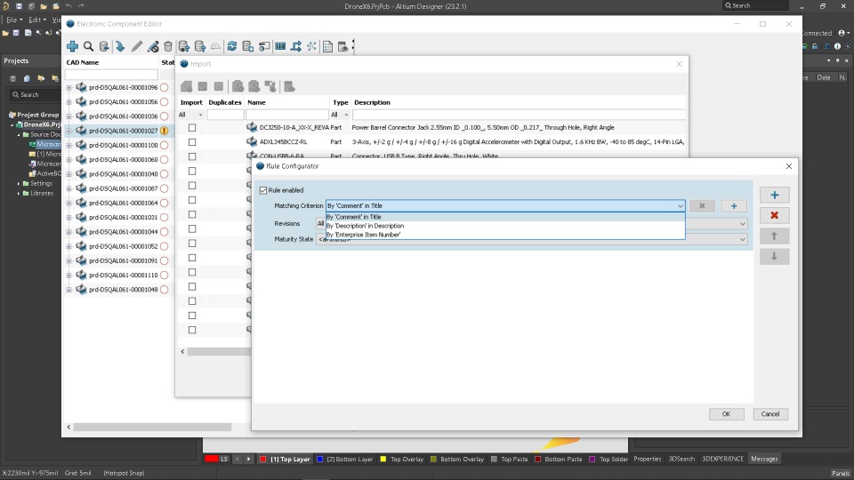This screenshot has height=480, width=854.
Task: Click Cancel in Rule Configurator
Action: tap(769, 414)
